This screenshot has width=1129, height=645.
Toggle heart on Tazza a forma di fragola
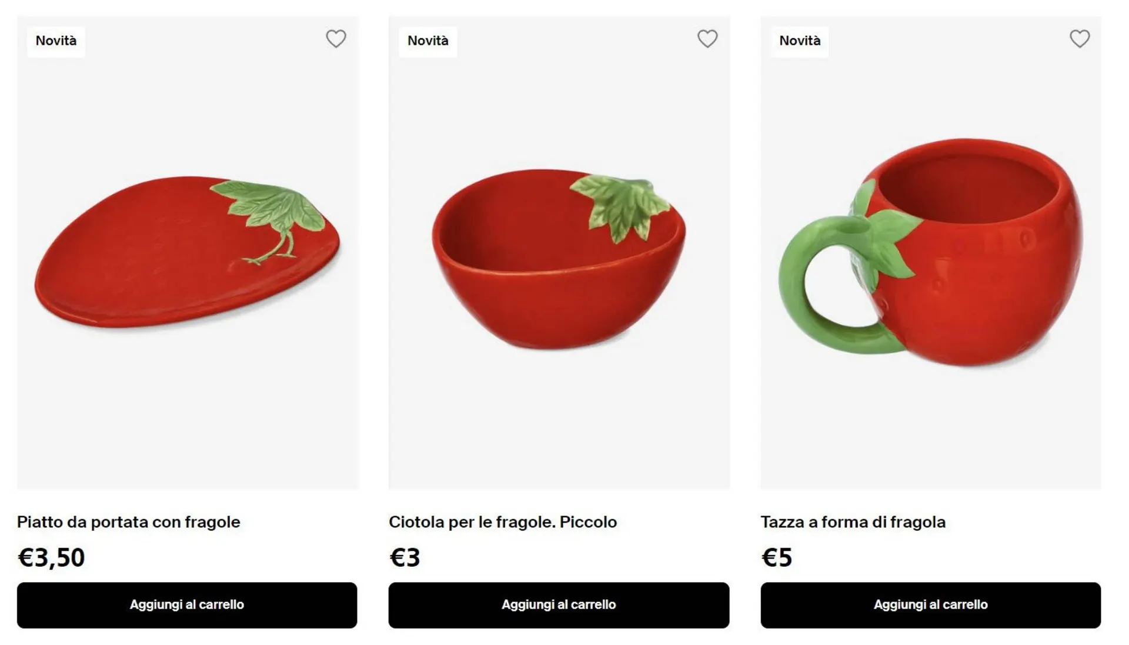[1080, 39]
